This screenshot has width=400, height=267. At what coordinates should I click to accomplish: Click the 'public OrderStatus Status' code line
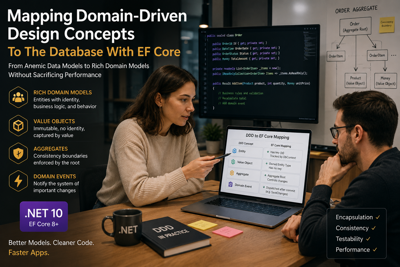(246, 53)
